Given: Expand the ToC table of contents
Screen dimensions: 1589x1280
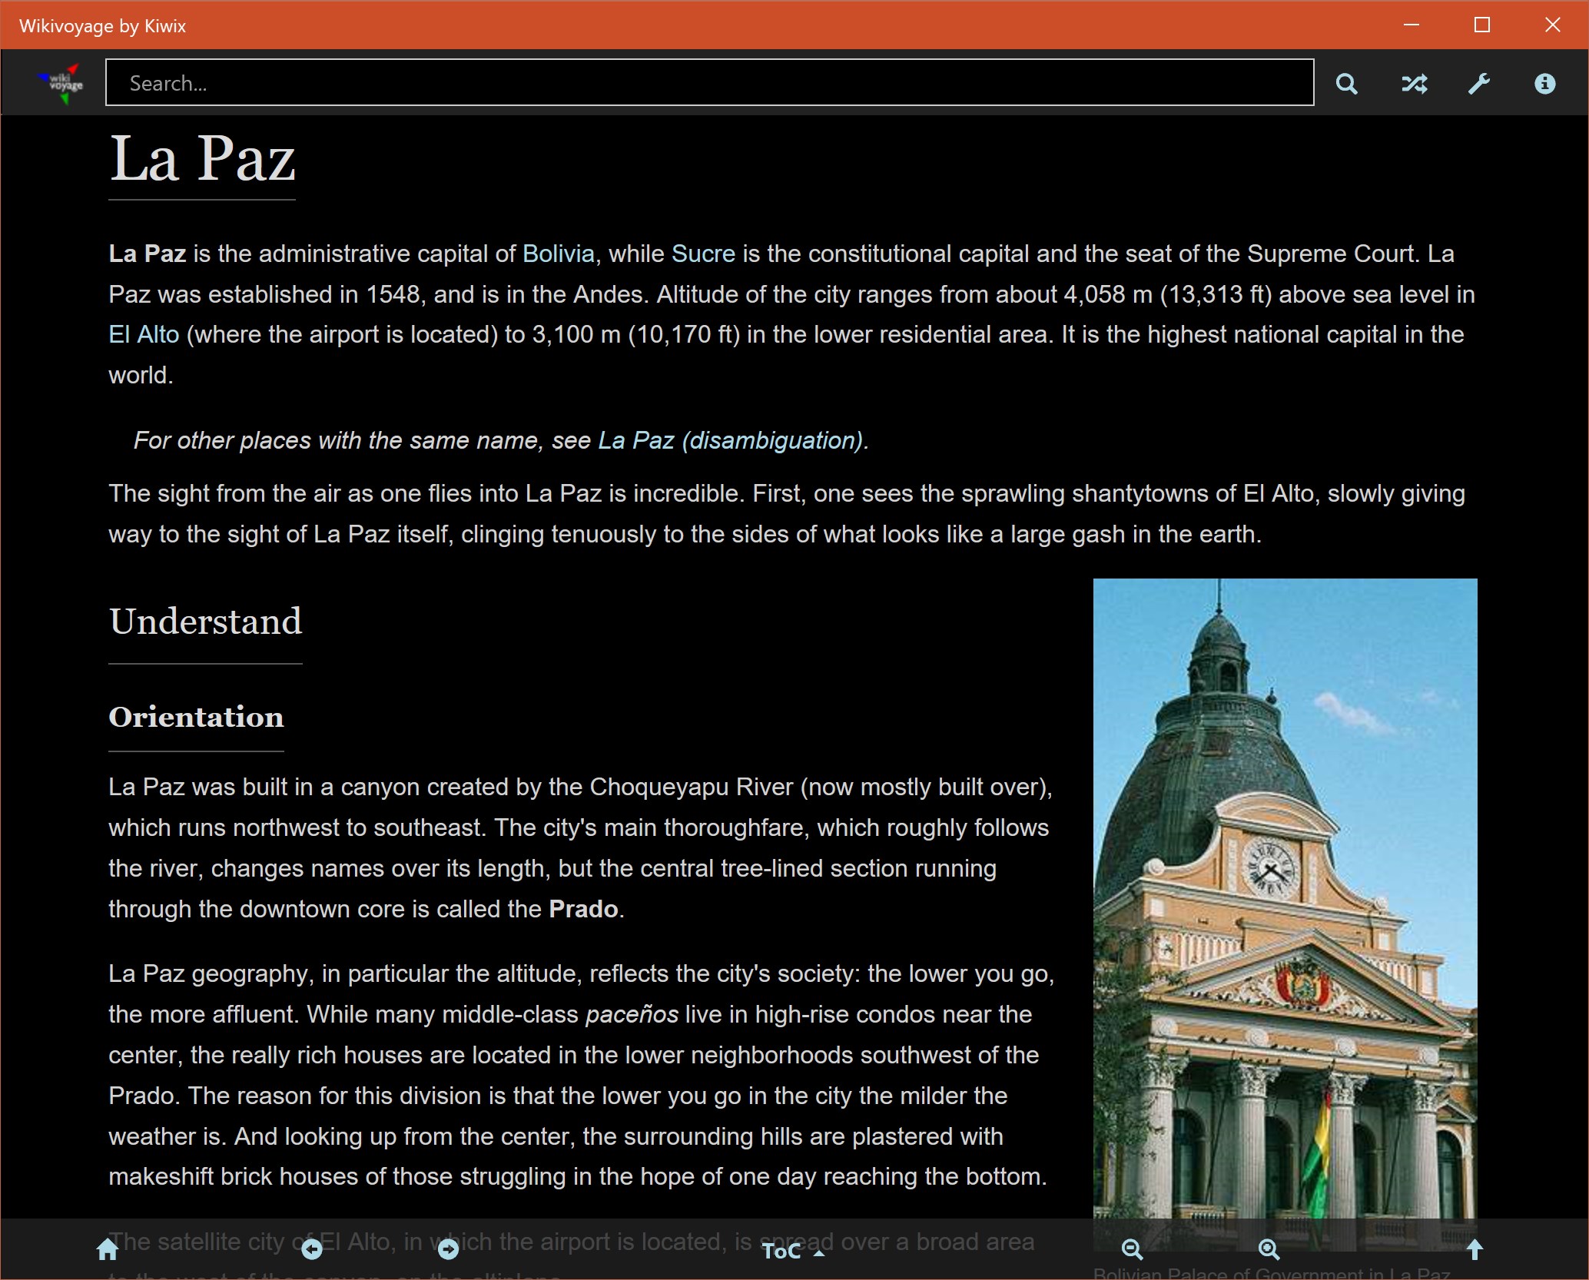Looking at the screenshot, I should 791,1252.
